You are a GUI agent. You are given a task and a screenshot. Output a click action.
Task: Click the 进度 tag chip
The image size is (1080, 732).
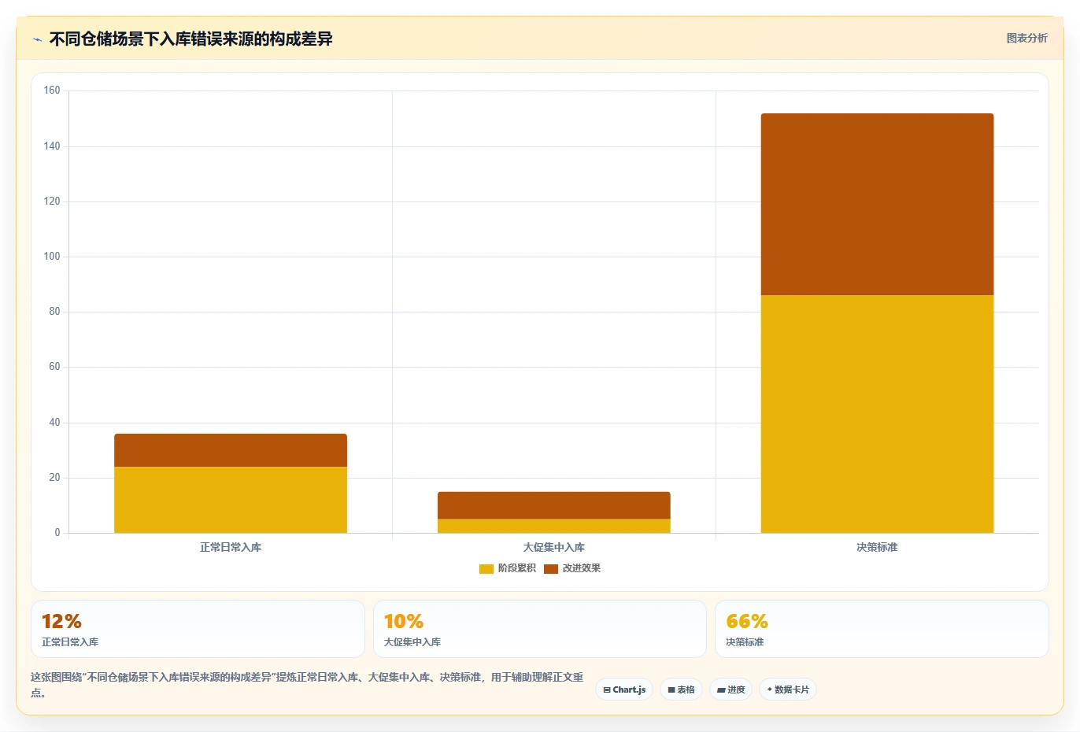point(730,689)
